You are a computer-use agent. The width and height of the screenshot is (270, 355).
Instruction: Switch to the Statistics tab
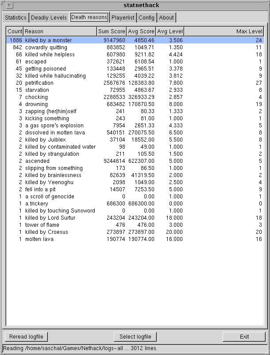15,18
